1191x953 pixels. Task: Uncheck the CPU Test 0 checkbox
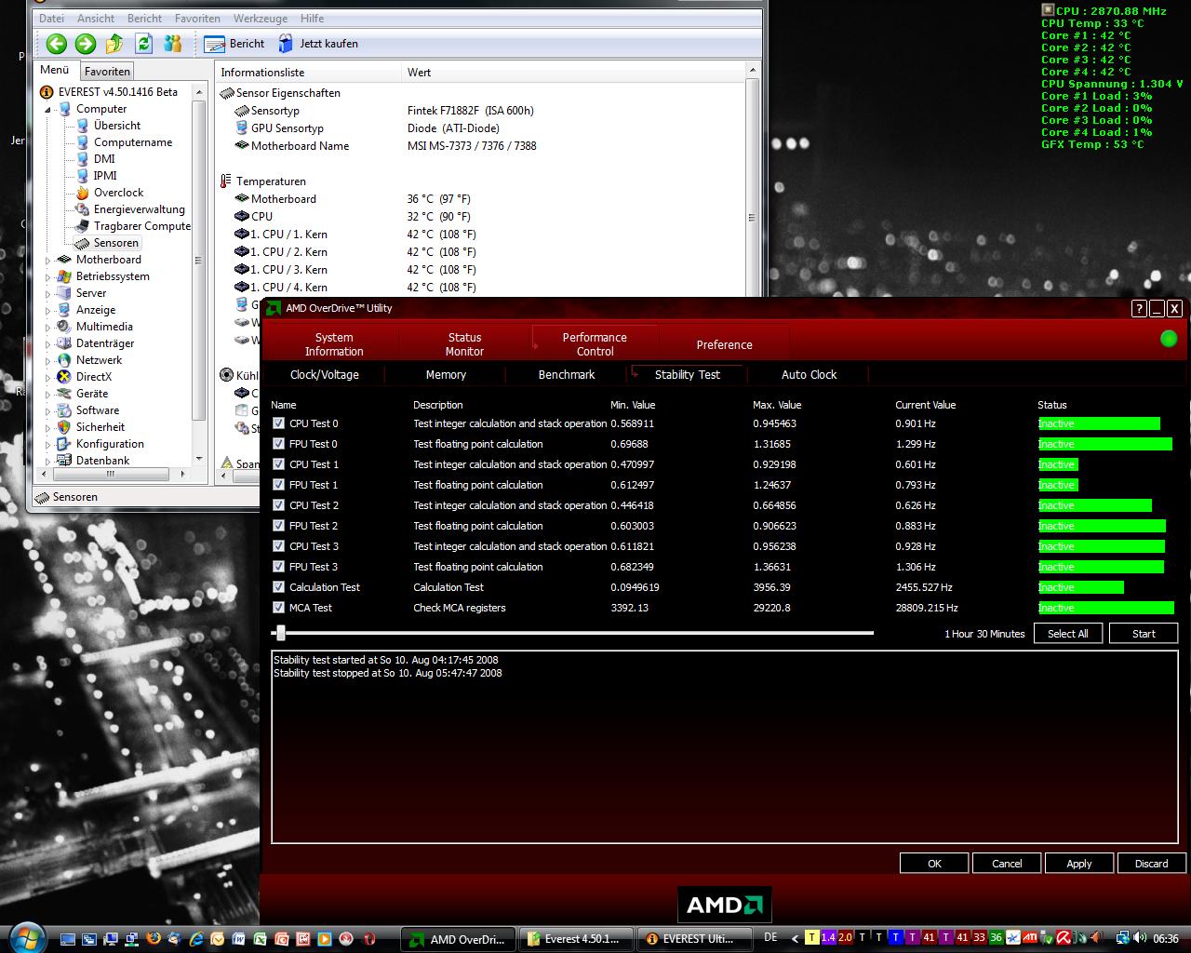(278, 423)
